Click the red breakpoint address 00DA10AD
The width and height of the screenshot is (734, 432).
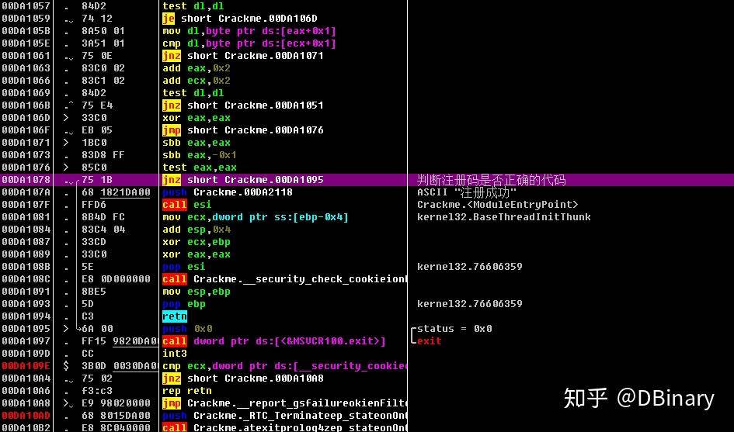(26, 415)
